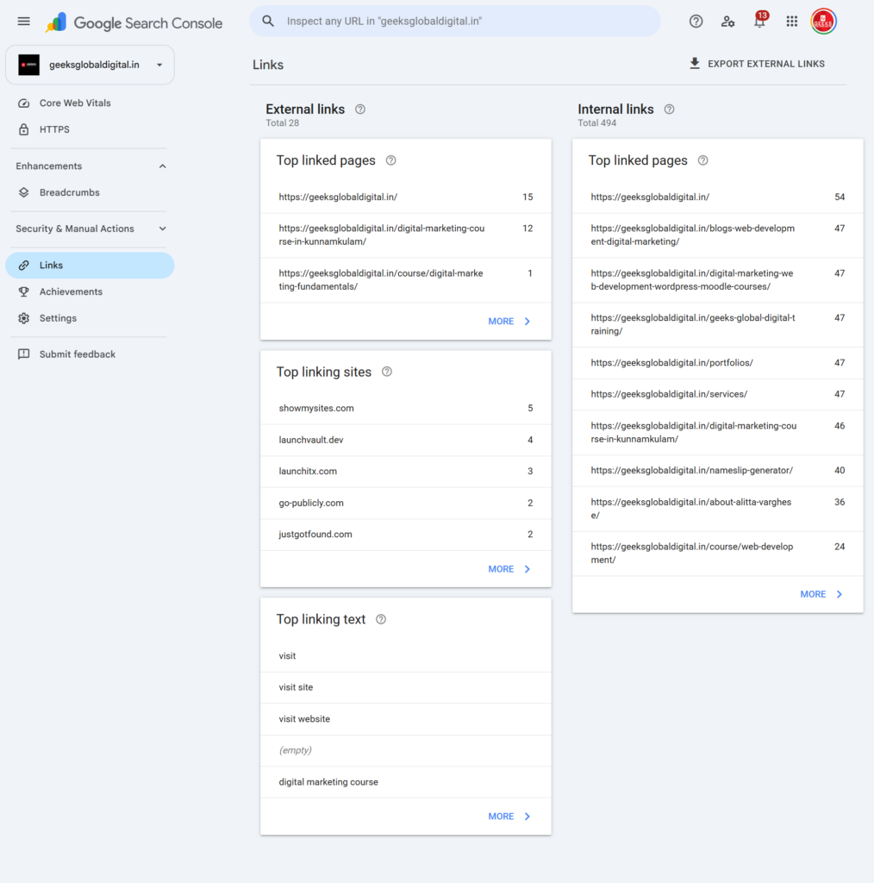Open the Google apps grid
The image size is (874, 883).
coord(792,22)
